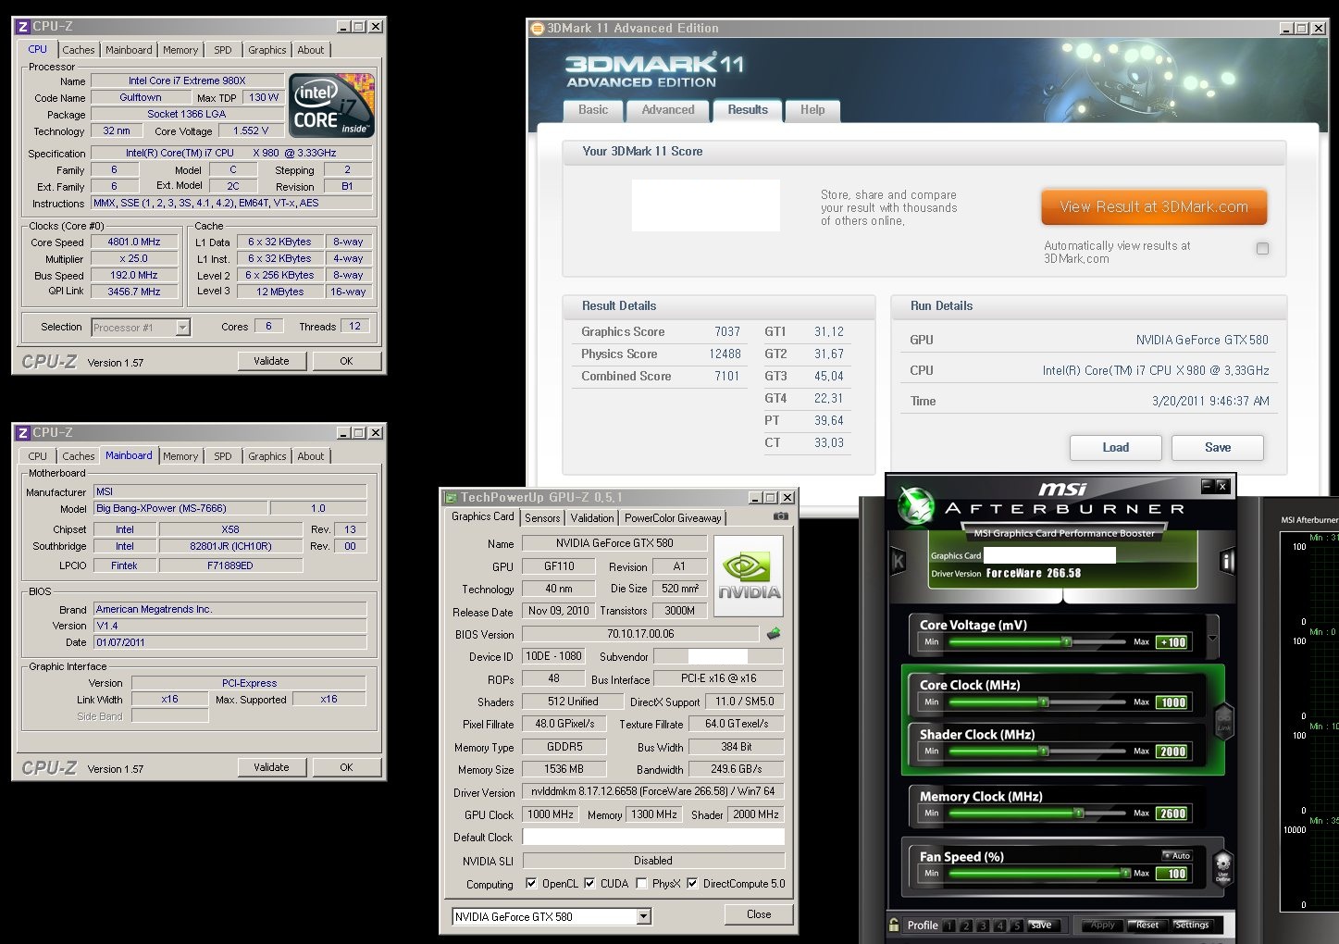Minimize the MSI Afterburner window
The width and height of the screenshot is (1339, 944).
coord(1207,485)
